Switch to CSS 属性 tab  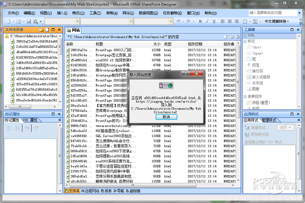(x=30, y=120)
